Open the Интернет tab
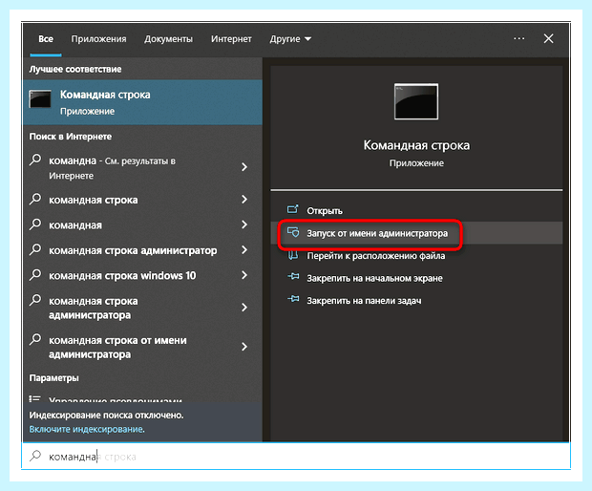This screenshot has width=592, height=491. pyautogui.click(x=231, y=39)
